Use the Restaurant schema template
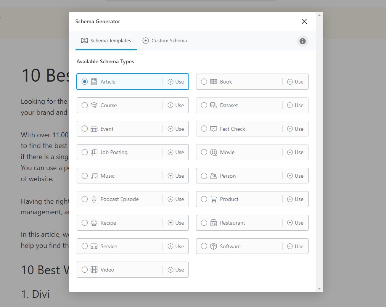Viewport: 386px width, 307px height. 295,223
